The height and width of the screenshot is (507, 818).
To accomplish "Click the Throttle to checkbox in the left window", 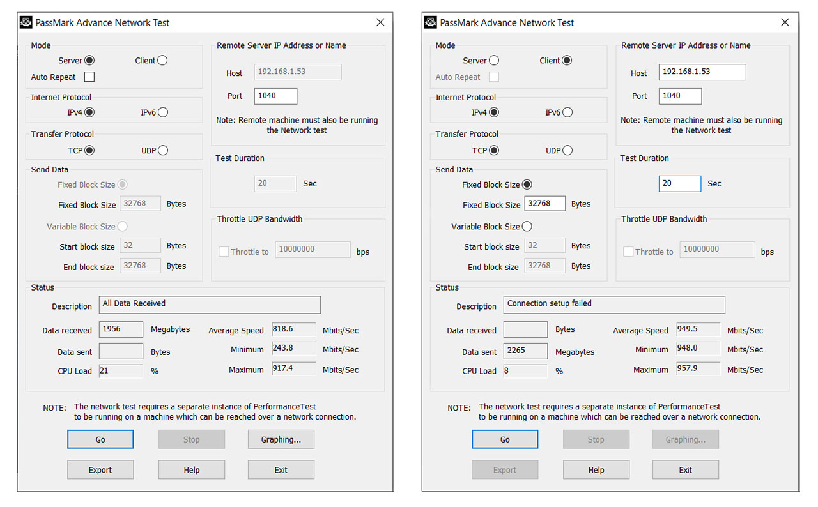I will tap(224, 252).
